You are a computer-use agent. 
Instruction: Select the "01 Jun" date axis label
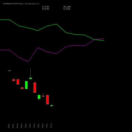pyautogui.click(x=9, y=126)
